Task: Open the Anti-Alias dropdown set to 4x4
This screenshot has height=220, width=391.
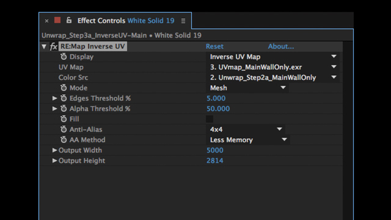Action: 246,130
